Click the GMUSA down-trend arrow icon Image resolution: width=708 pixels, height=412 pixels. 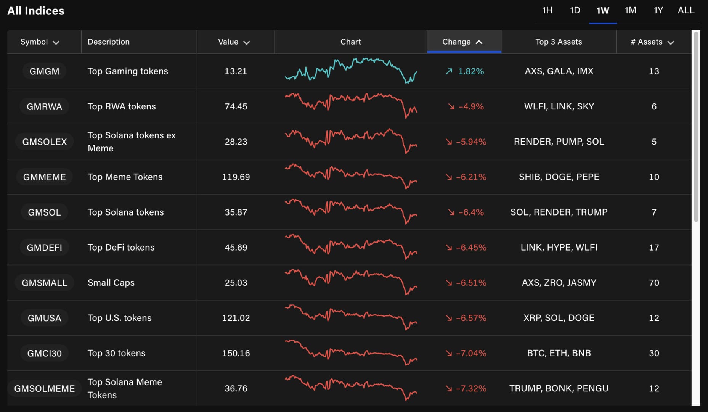pos(449,318)
